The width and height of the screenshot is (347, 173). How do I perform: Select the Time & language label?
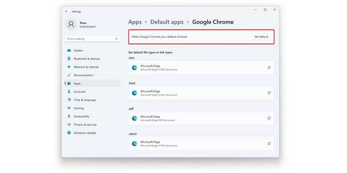click(85, 100)
